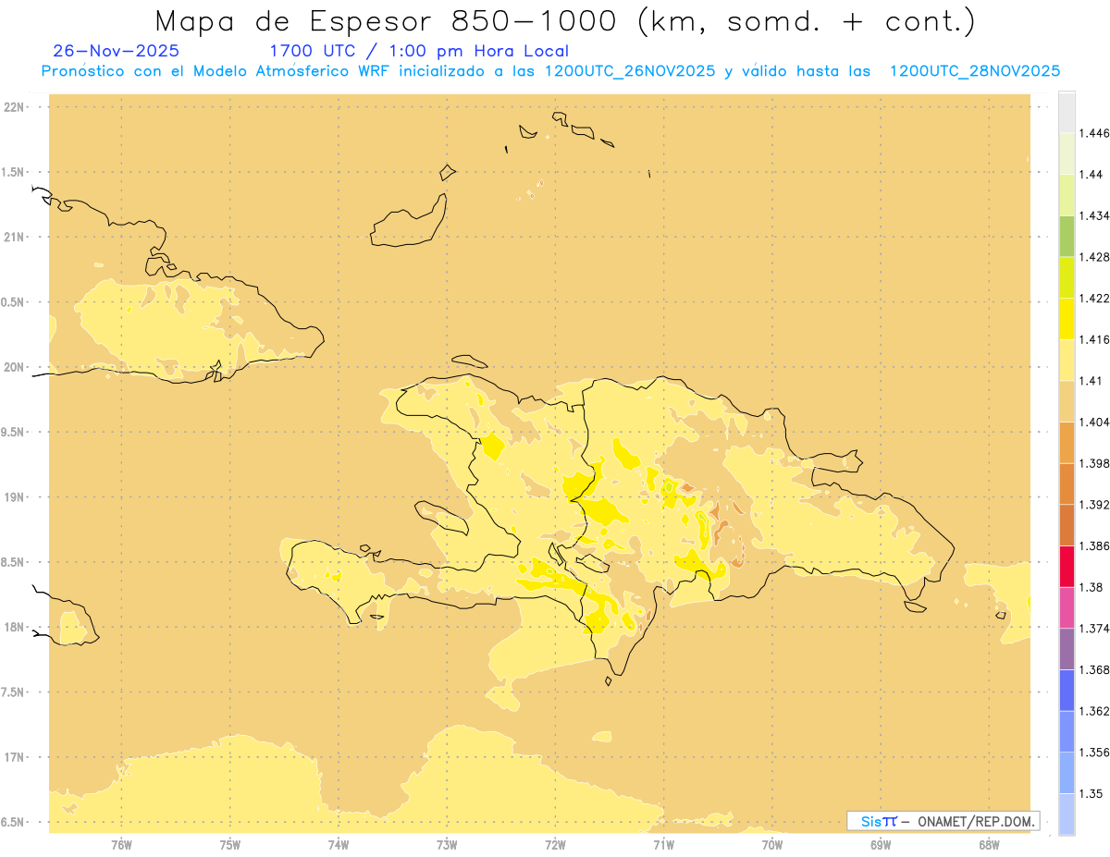Click the blue band between 1.362 and 1.368

pyautogui.click(x=1067, y=691)
